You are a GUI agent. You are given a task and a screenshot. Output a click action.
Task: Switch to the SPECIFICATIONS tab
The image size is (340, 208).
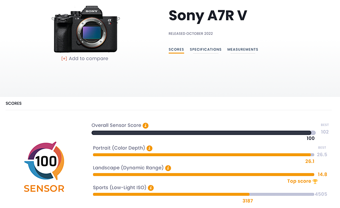pyautogui.click(x=206, y=50)
